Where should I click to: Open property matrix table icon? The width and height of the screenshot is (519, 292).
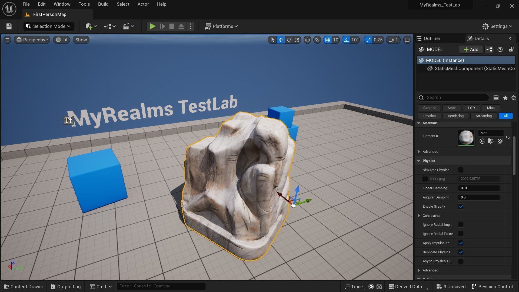496,98
